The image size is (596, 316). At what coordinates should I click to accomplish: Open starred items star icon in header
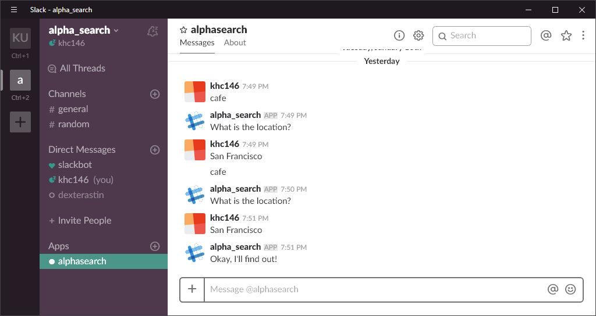(x=566, y=35)
